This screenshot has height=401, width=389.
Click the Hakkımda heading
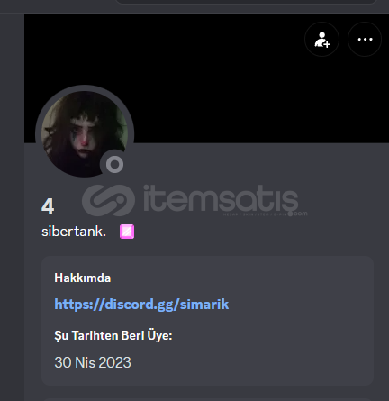point(83,278)
